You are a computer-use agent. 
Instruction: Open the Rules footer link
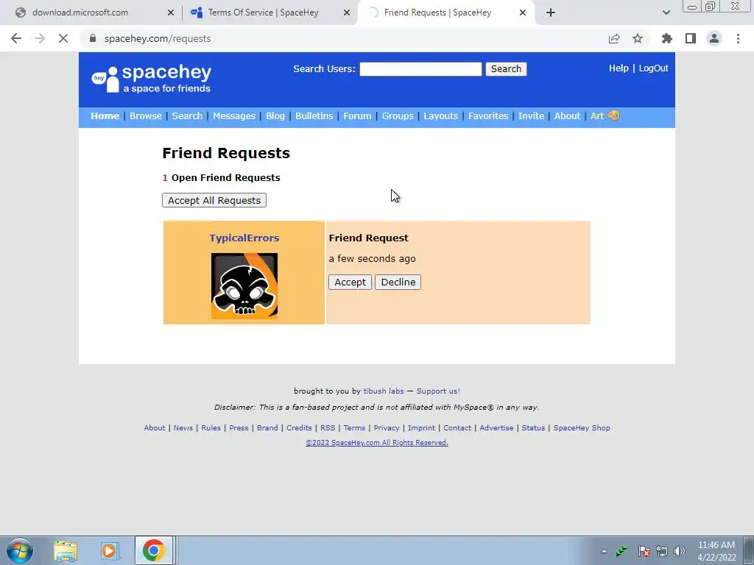click(211, 427)
